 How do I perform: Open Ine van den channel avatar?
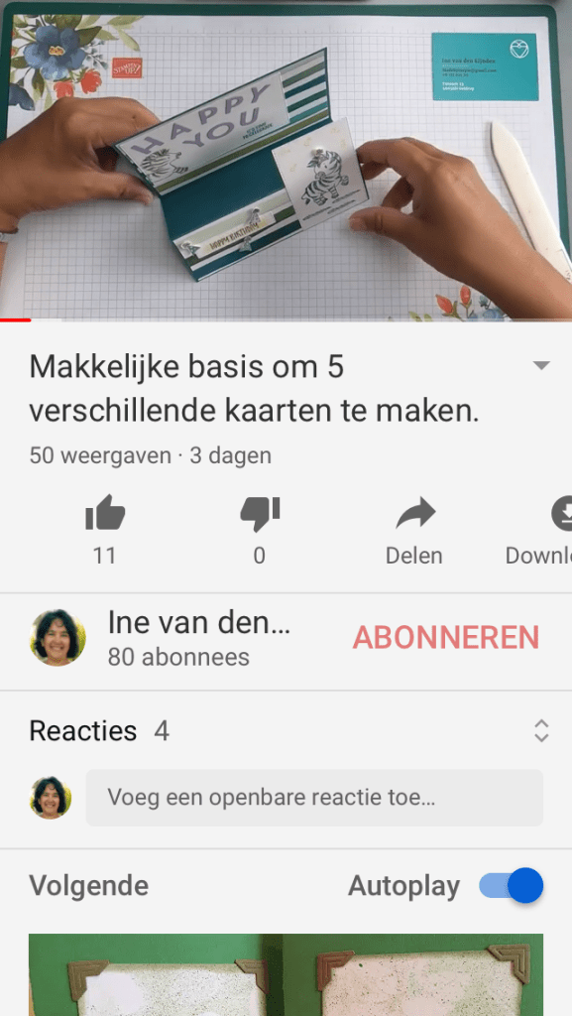click(x=57, y=638)
